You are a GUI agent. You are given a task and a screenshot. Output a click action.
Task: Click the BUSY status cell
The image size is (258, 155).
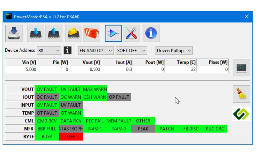pyautogui.click(x=47, y=137)
